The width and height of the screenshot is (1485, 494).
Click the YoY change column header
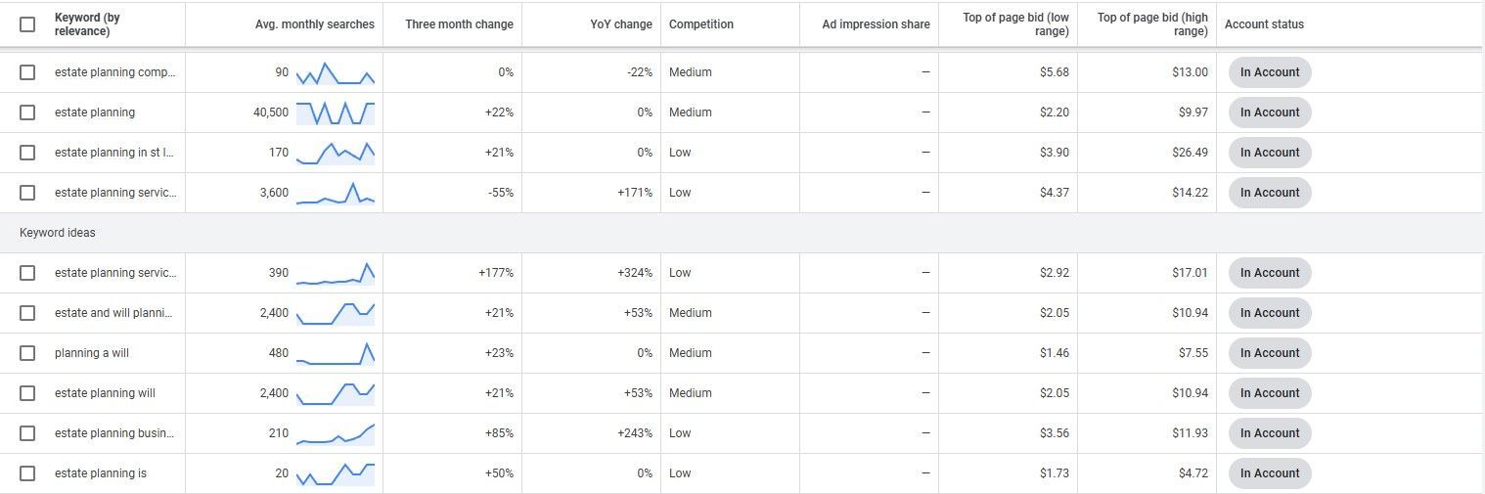pos(621,24)
